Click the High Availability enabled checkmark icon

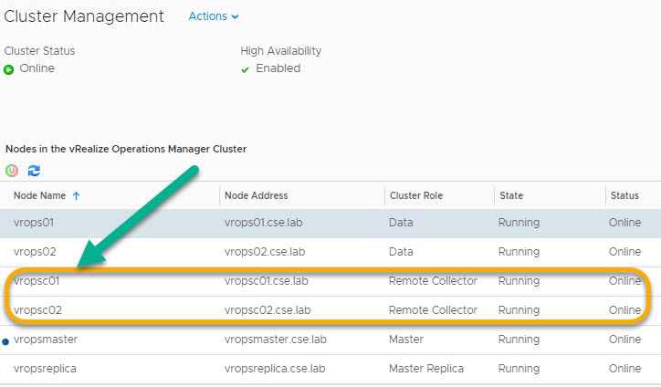tap(245, 69)
